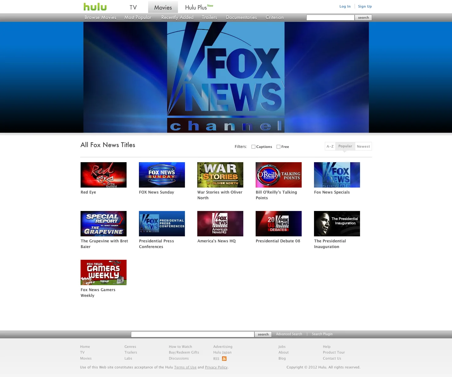
Task: Open footer Blog link
Action: point(282,358)
